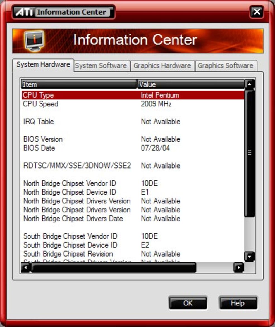Select the IRQ Table row

(x=133, y=122)
